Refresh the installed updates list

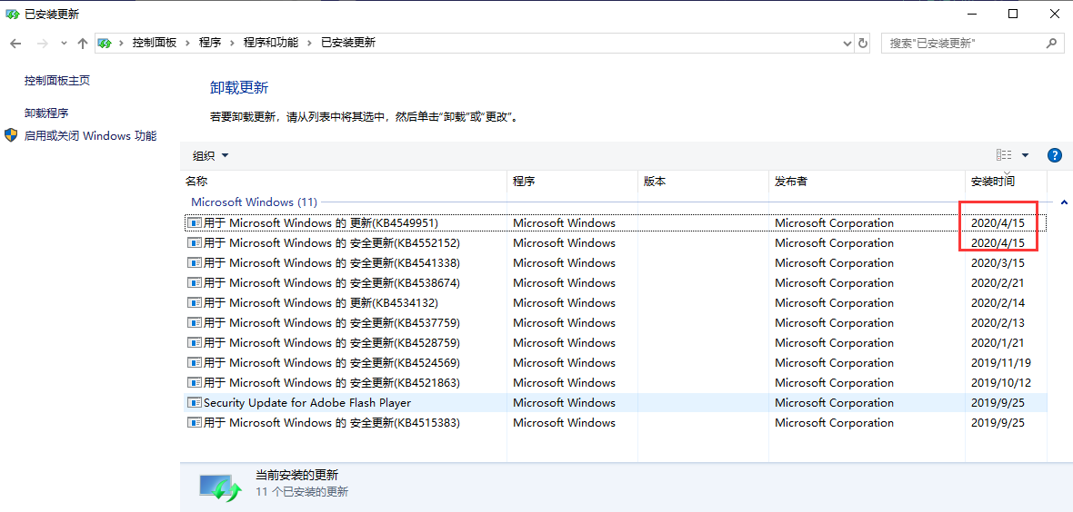[x=863, y=43]
